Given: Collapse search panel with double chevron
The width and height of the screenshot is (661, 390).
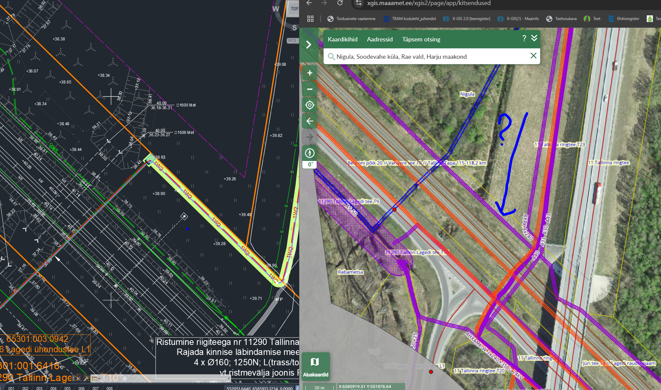Looking at the screenshot, I should click(x=534, y=38).
